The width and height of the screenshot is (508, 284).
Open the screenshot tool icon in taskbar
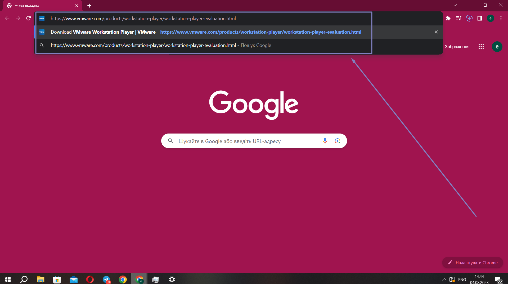[155, 279]
